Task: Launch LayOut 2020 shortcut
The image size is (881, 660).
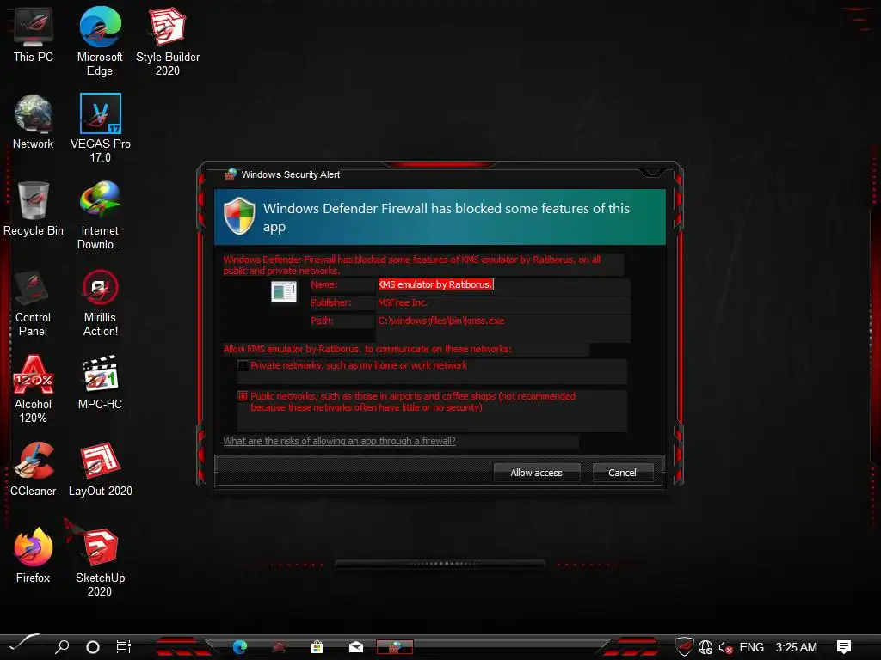Action: [x=100, y=469]
